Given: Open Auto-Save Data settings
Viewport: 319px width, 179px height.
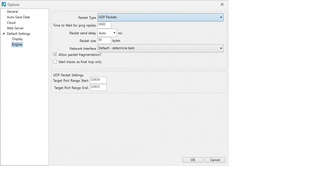Looking at the screenshot, I should pos(18,17).
